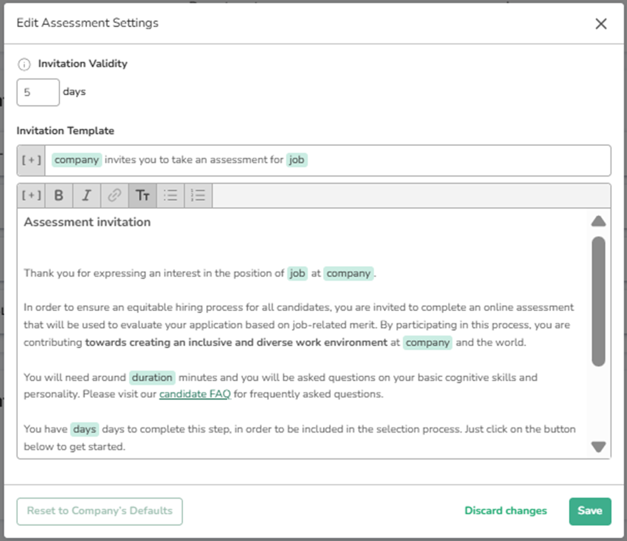627x541 pixels.
Task: Click the editor's vertical scrollbar thumb
Action: click(598, 301)
